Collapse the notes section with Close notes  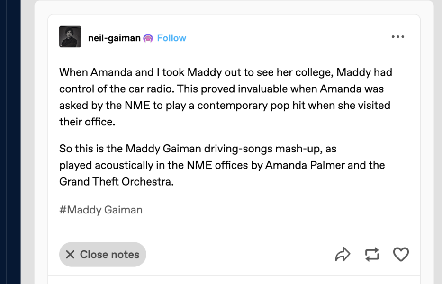coord(102,254)
